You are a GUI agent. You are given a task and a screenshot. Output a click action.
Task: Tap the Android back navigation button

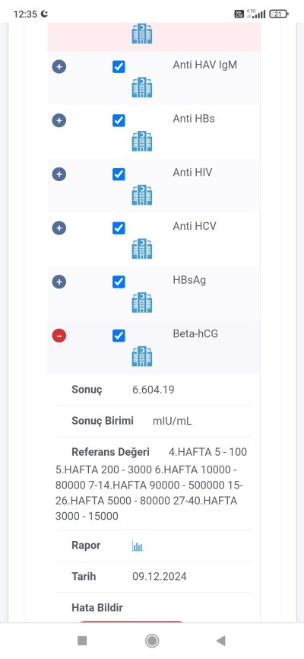click(x=221, y=641)
